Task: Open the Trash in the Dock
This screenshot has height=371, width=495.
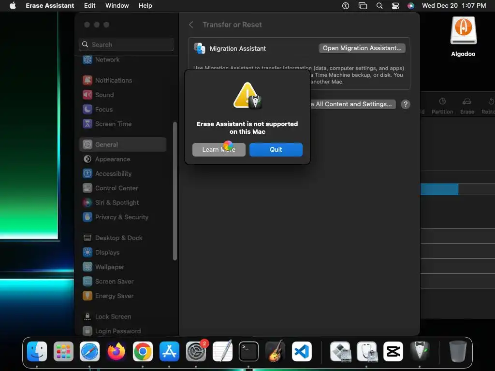Action: pyautogui.click(x=458, y=351)
